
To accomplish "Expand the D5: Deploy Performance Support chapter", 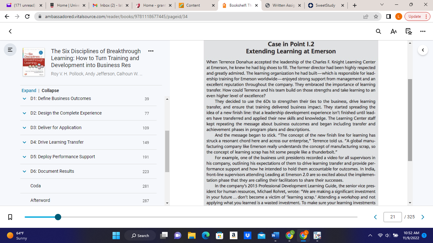I will (24, 157).
